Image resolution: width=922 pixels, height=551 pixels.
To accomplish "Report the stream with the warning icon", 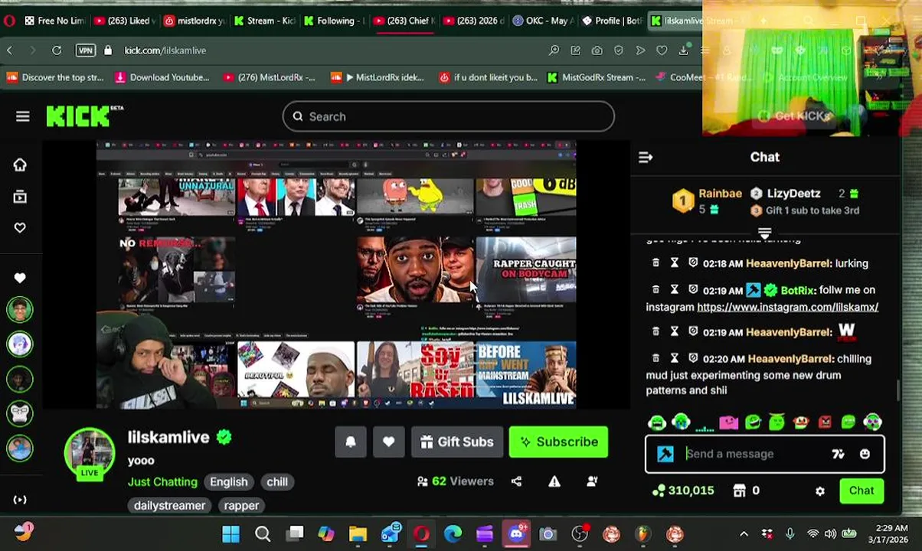I will [x=554, y=481].
